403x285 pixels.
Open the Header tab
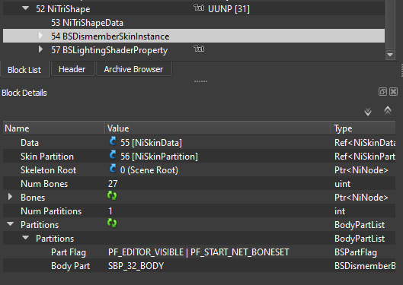[x=72, y=69]
